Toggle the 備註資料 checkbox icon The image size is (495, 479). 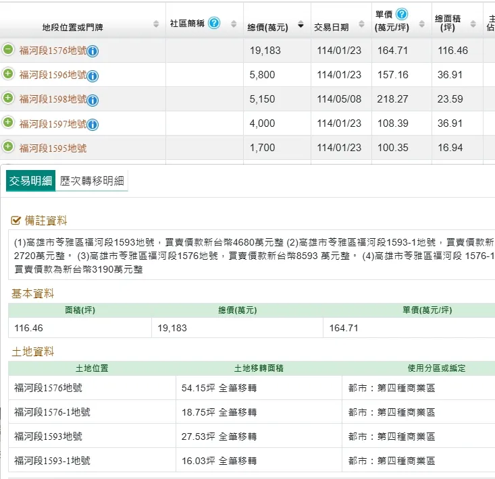point(16,221)
